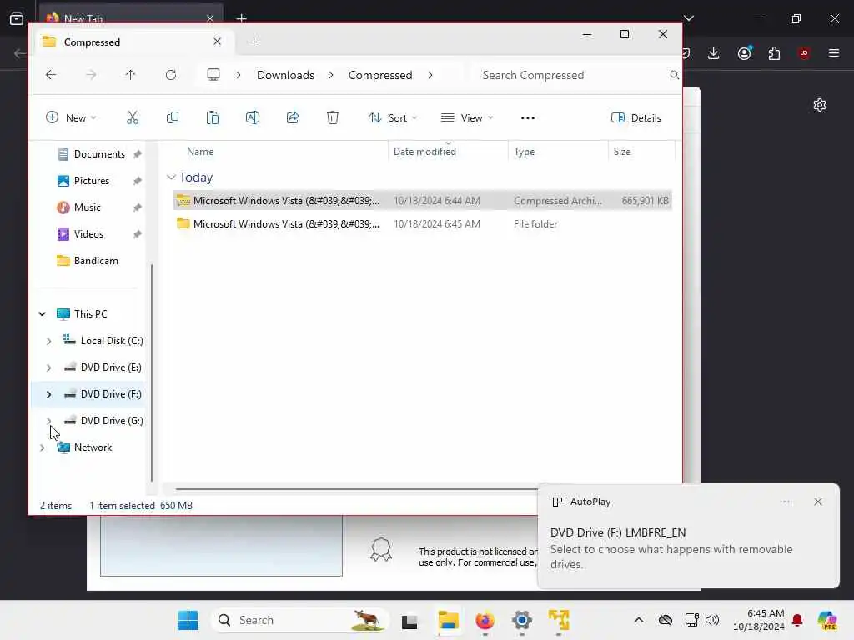
Task: Close the Compressed Explorer tab
Action: click(217, 42)
